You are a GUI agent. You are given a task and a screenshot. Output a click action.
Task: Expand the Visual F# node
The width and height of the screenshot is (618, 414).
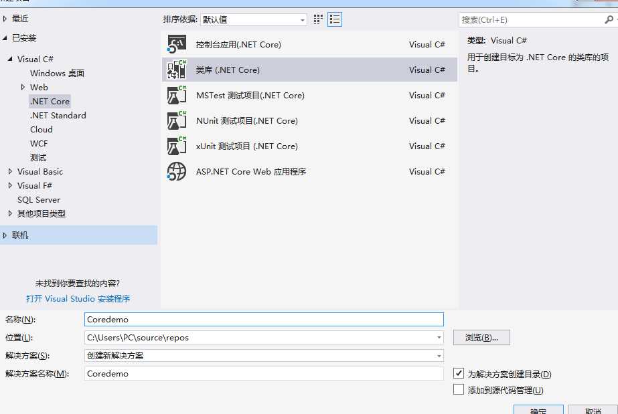point(10,185)
